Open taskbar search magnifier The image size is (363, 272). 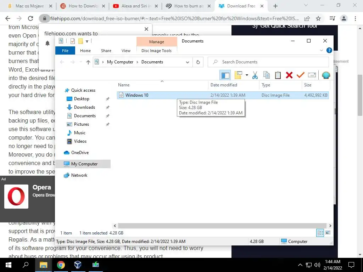point(26,265)
